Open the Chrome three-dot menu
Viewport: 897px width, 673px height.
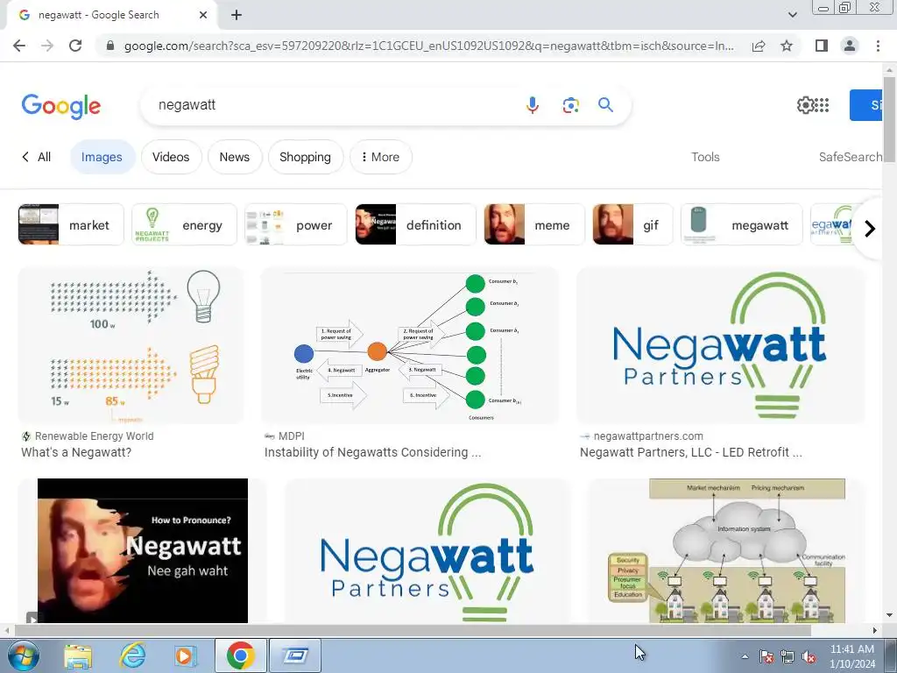tap(878, 46)
